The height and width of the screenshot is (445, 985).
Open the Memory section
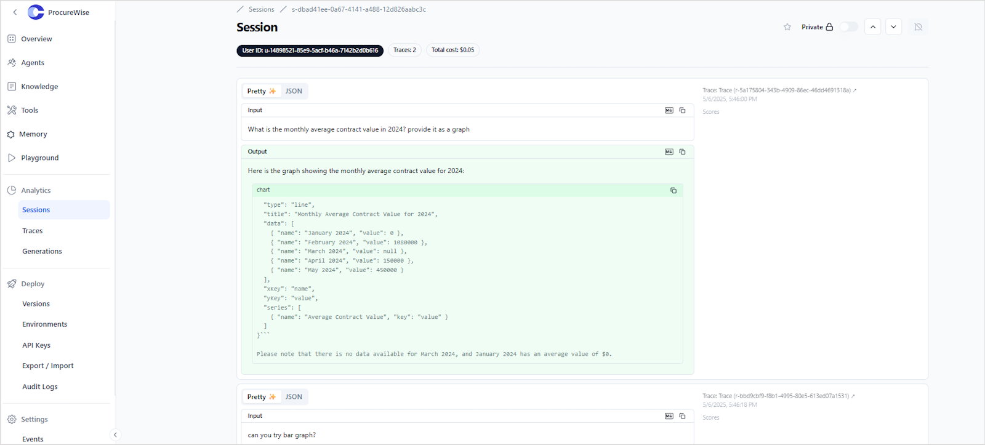click(x=33, y=134)
